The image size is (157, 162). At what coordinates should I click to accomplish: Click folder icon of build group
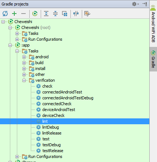32,63
